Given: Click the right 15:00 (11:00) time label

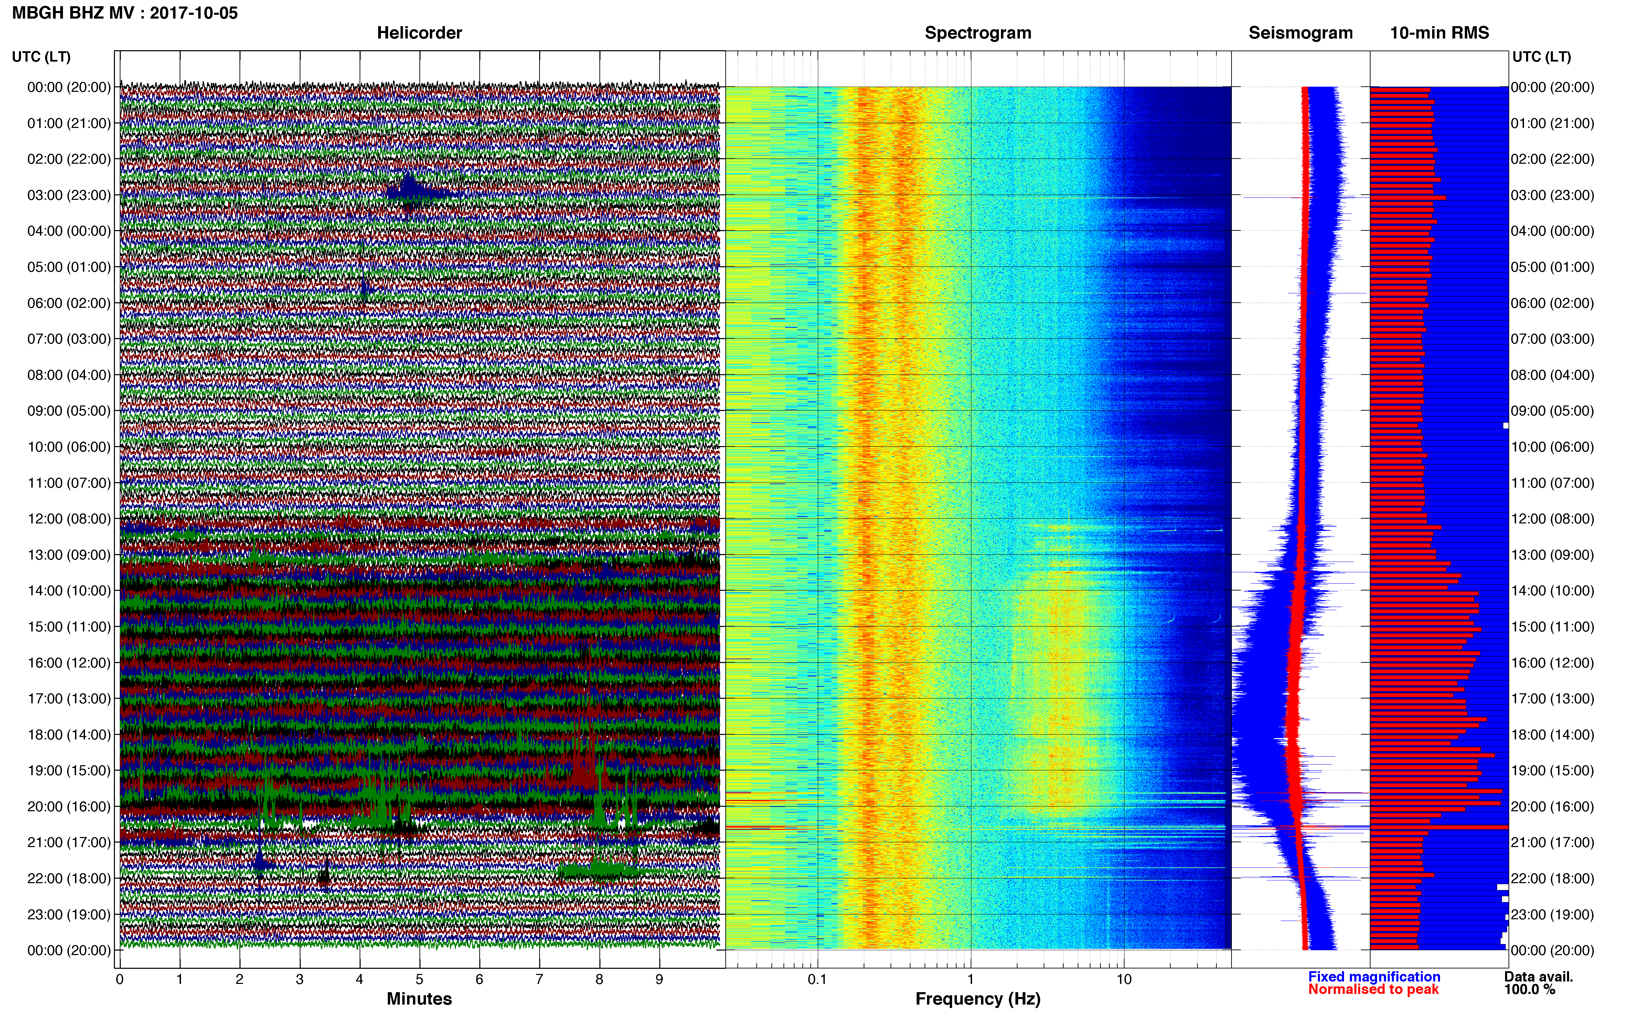Looking at the screenshot, I should pos(1552,626).
